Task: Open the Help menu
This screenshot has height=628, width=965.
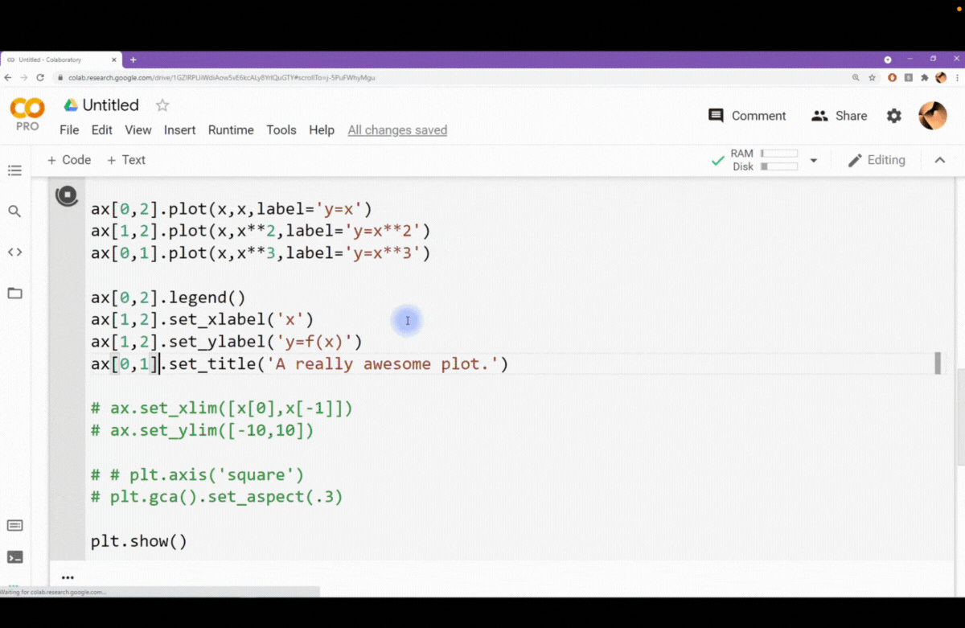Action: click(x=322, y=130)
